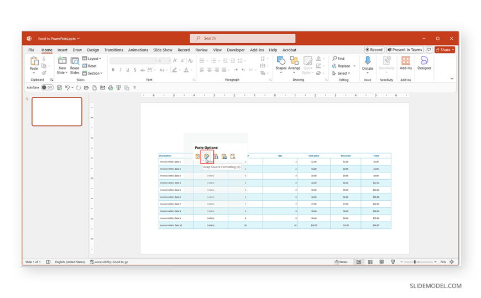The image size is (481, 298).
Task: Adjust the zoom slider in status bar
Action: point(415,262)
